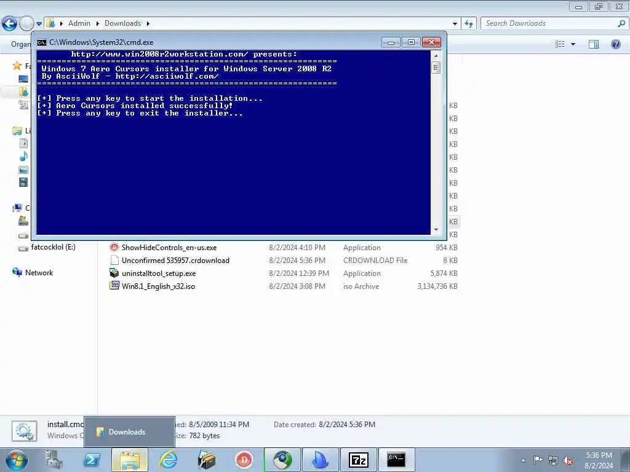The image size is (630, 472).
Task: Open the red D icon app on the taskbar
Action: (244, 460)
